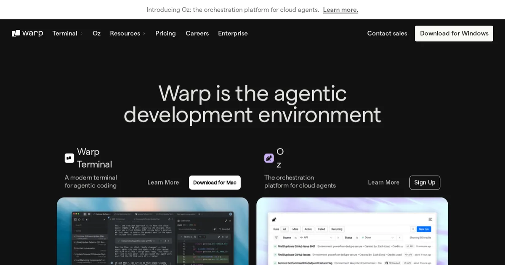This screenshot has width=505, height=265.
Task: Expand the Terminal navigation menu
Action: pos(68,33)
